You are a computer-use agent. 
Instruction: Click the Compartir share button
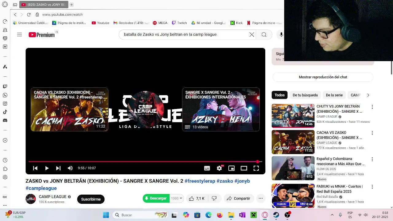point(239,199)
